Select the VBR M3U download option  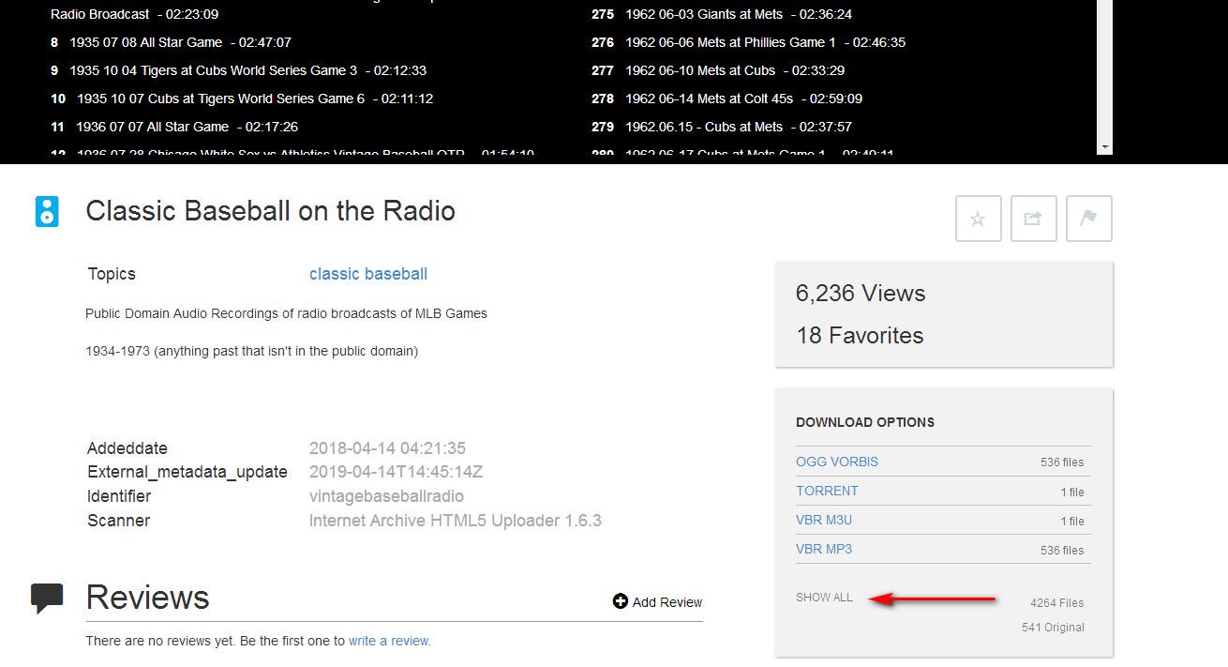pos(824,520)
